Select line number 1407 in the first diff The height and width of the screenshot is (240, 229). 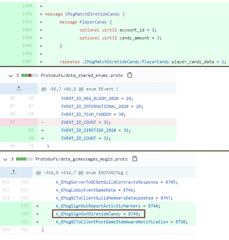(x=27, y=61)
